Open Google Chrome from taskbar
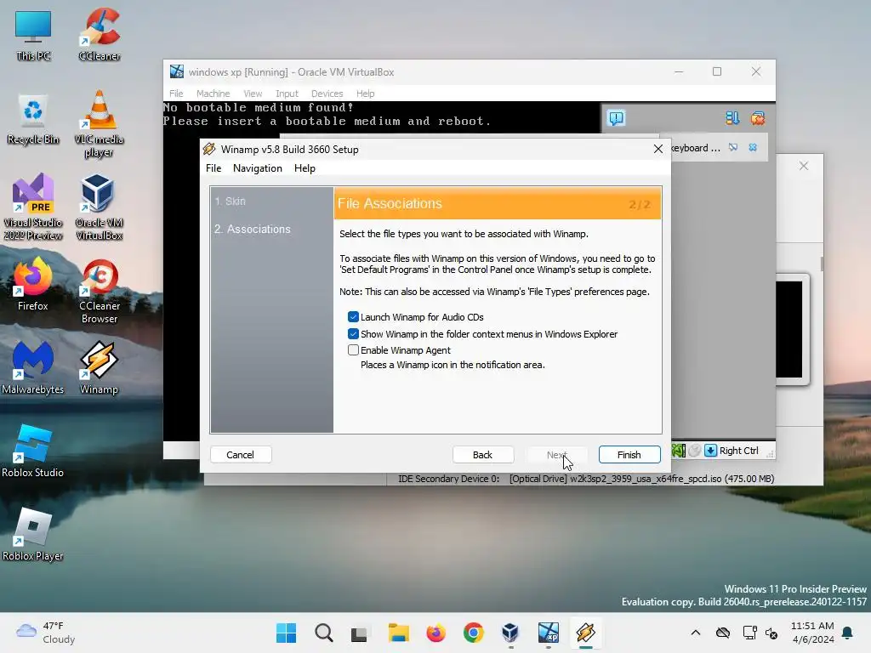 pos(473,633)
